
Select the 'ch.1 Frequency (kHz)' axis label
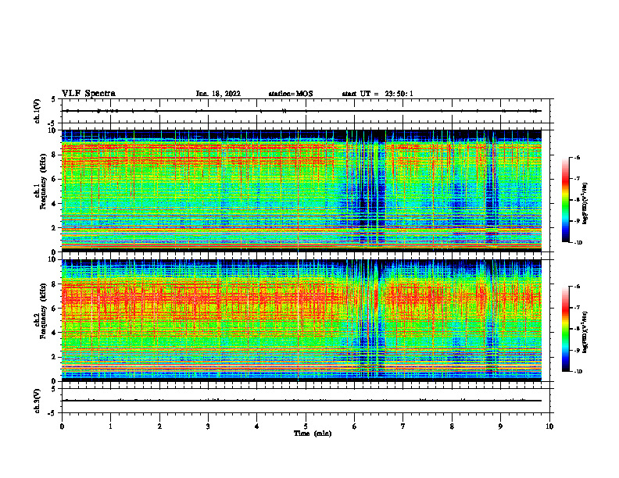(x=41, y=182)
